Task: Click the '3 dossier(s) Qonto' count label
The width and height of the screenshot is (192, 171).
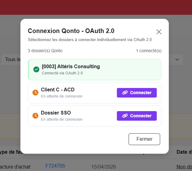Action: click(45, 51)
